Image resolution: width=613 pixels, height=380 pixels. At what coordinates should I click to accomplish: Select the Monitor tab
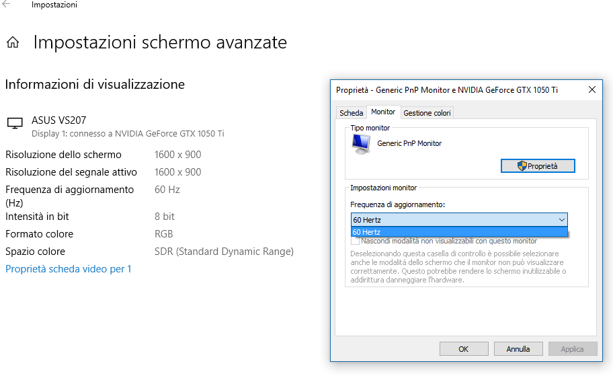pyautogui.click(x=383, y=112)
